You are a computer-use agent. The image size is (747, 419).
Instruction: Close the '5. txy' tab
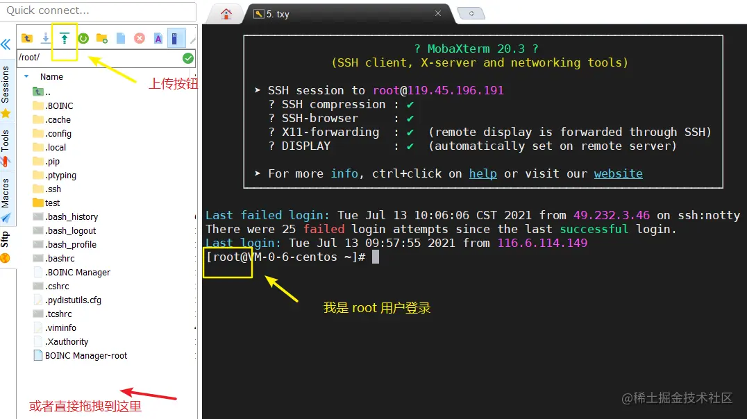click(x=438, y=13)
